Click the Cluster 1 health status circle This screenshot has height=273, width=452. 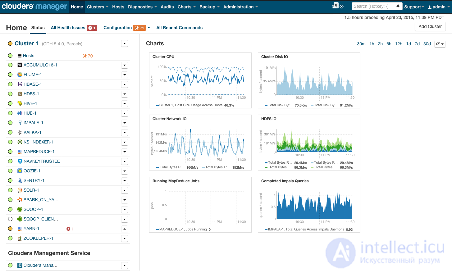pos(10,44)
